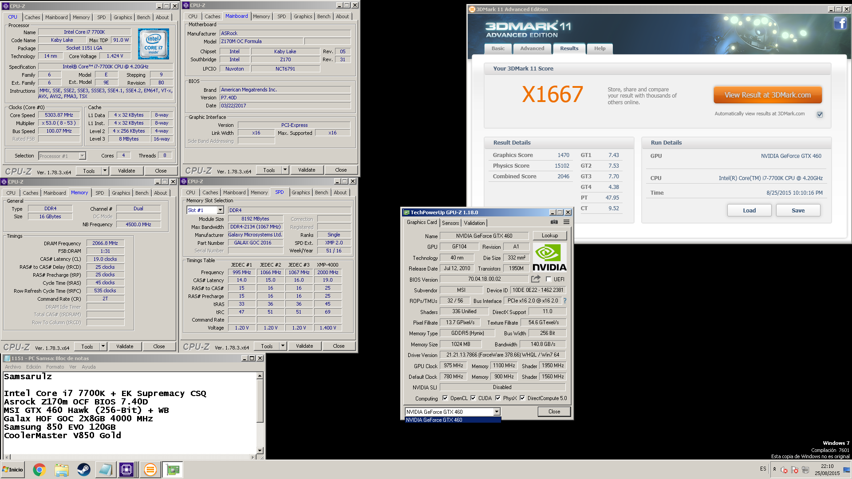852x479 pixels.
Task: Open Google Chrome from taskbar
Action: pos(39,470)
